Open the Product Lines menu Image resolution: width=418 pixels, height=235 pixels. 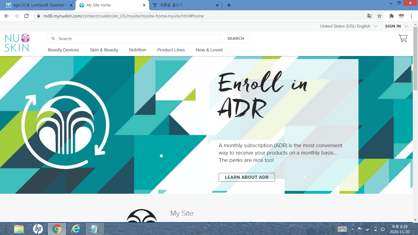click(171, 50)
